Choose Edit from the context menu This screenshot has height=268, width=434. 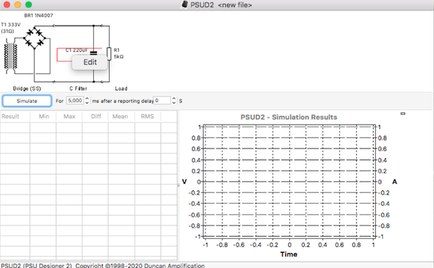pyautogui.click(x=90, y=62)
